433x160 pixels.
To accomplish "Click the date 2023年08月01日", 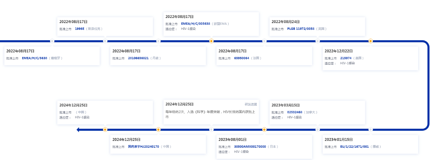I will pyautogui.click(x=232, y=140).
